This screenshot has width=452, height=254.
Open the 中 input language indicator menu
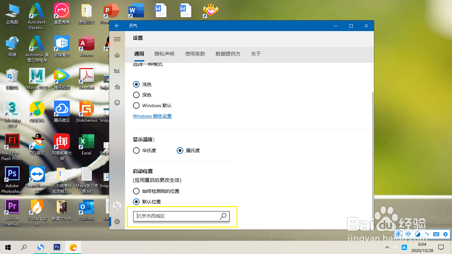(395, 247)
